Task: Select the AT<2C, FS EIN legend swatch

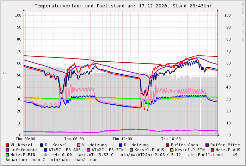Action: point(88,150)
